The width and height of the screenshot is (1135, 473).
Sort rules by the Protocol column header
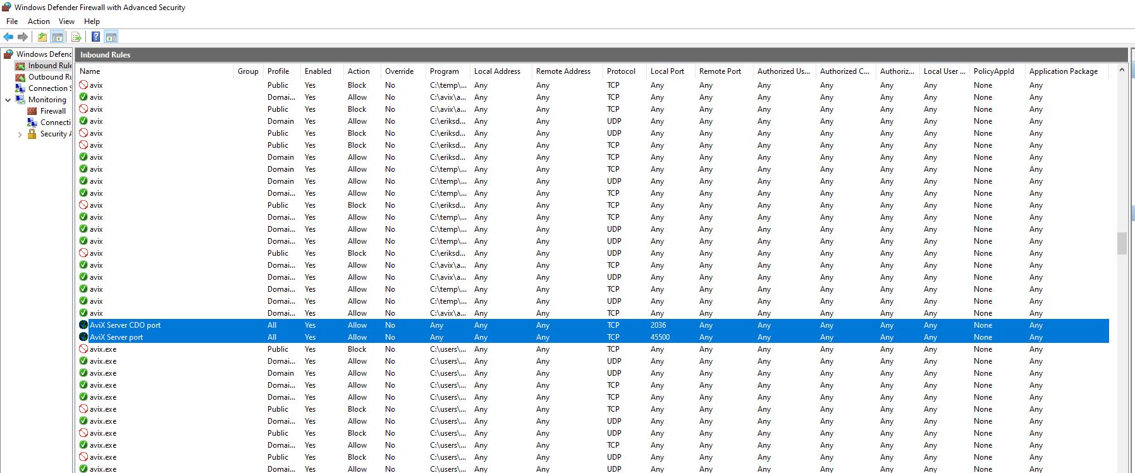[621, 71]
